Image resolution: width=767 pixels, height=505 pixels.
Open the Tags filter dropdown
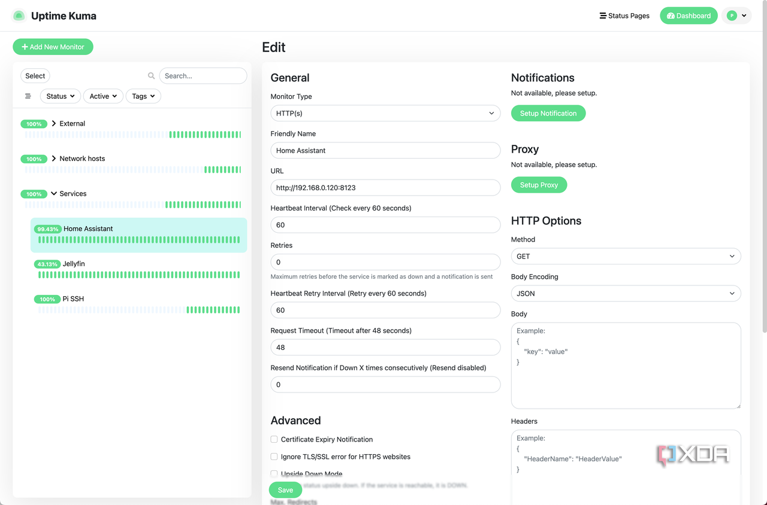click(x=143, y=96)
